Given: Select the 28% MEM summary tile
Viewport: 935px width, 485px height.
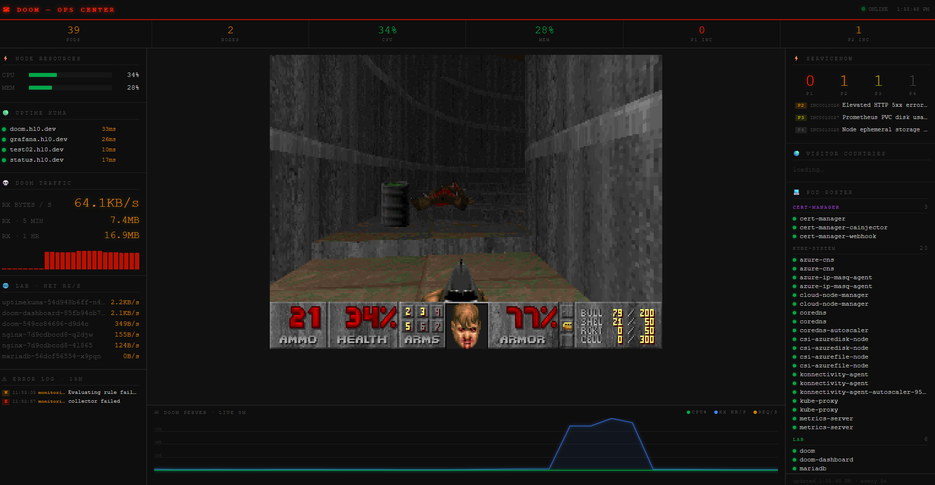Looking at the screenshot, I should click(x=544, y=34).
